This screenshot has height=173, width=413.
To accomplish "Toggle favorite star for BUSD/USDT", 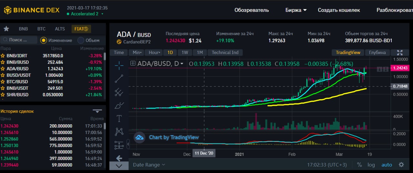I will click(x=3, y=75).
